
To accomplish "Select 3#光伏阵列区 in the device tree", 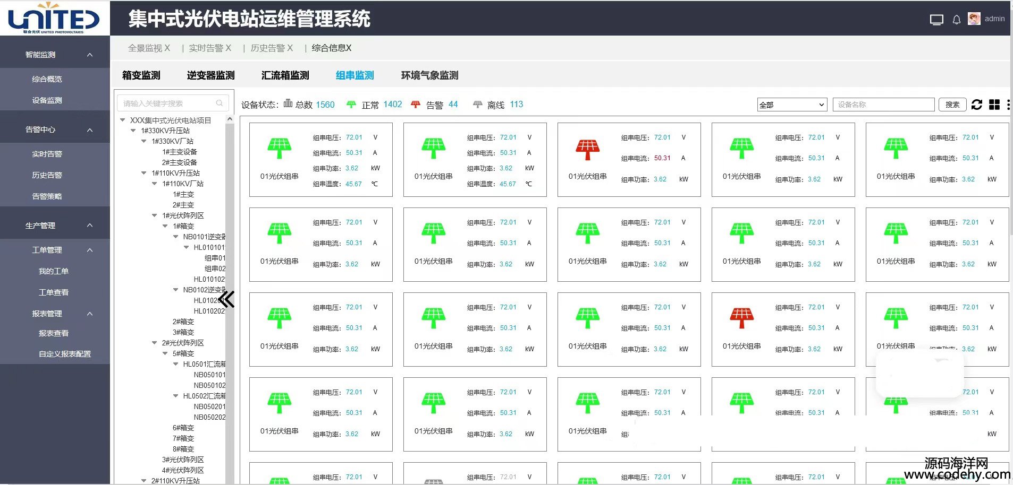I will 183,460.
